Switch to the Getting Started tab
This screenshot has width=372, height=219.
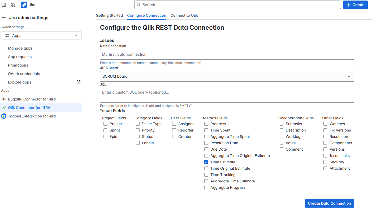click(109, 15)
